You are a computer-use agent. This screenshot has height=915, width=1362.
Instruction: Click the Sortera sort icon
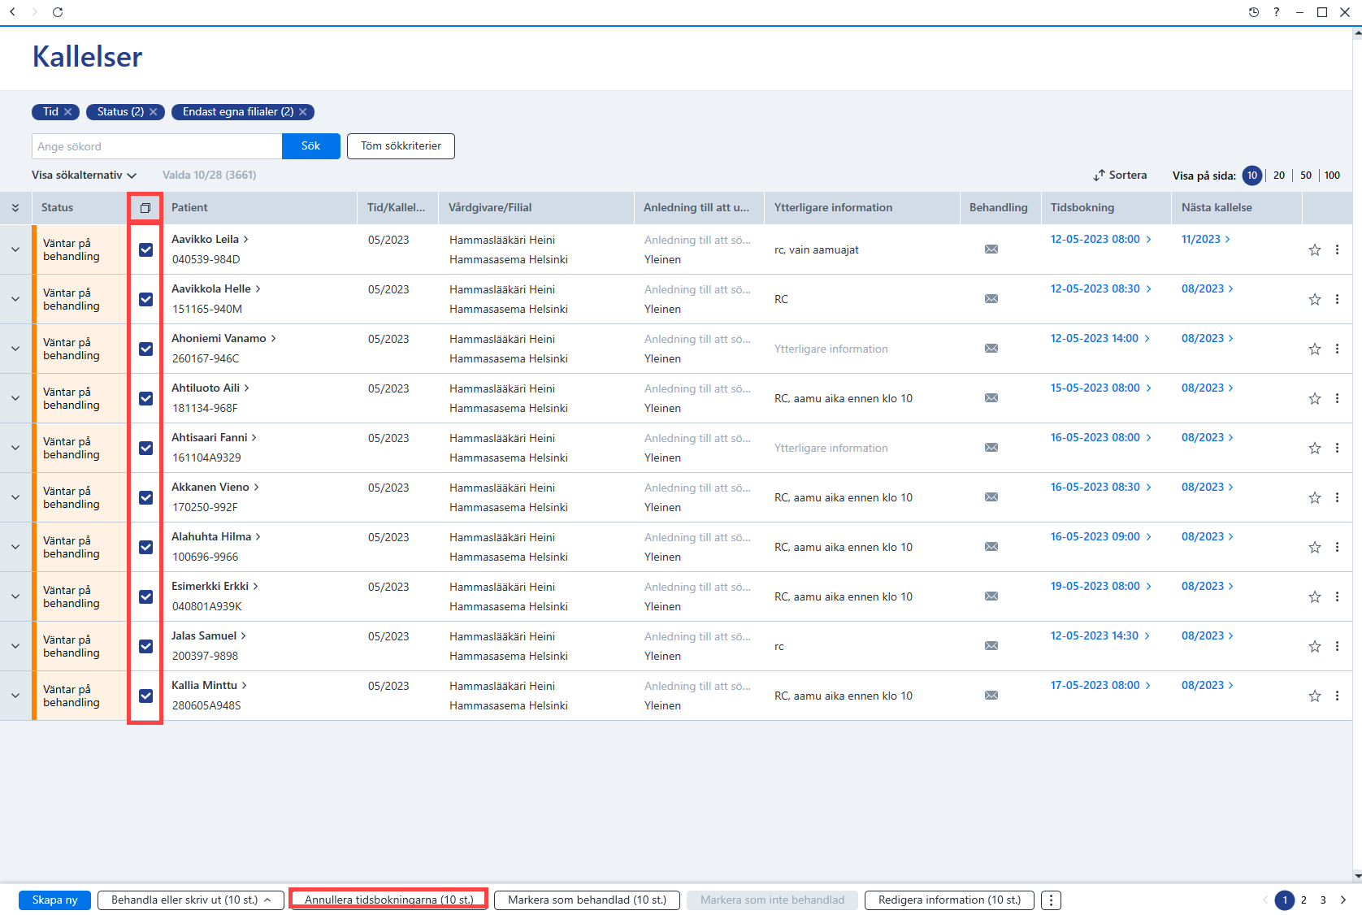pos(1099,176)
